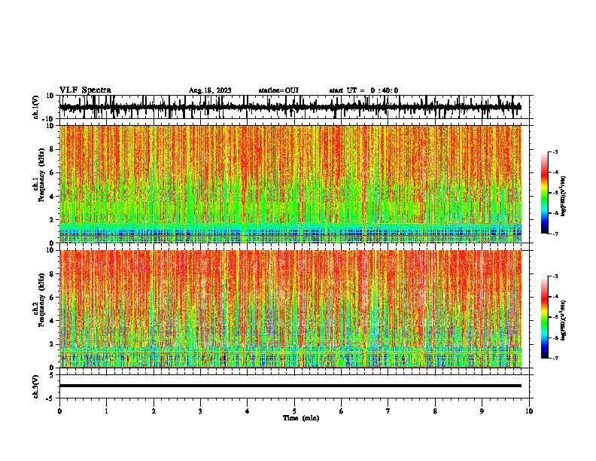Image resolution: width=596 pixels, height=461 pixels.
Task: Click the "8" kHz tick on ch.2 frequency axis
Action: click(x=53, y=274)
